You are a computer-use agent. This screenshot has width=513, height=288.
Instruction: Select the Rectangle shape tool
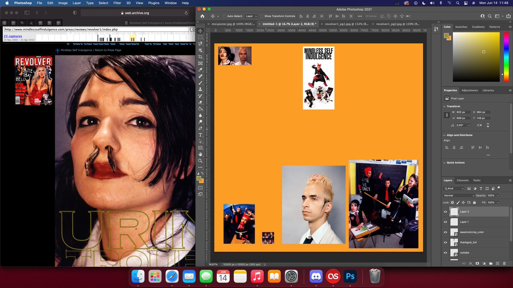(200, 148)
